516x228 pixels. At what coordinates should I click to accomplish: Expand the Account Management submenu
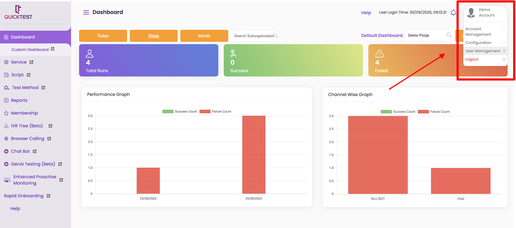(x=504, y=29)
